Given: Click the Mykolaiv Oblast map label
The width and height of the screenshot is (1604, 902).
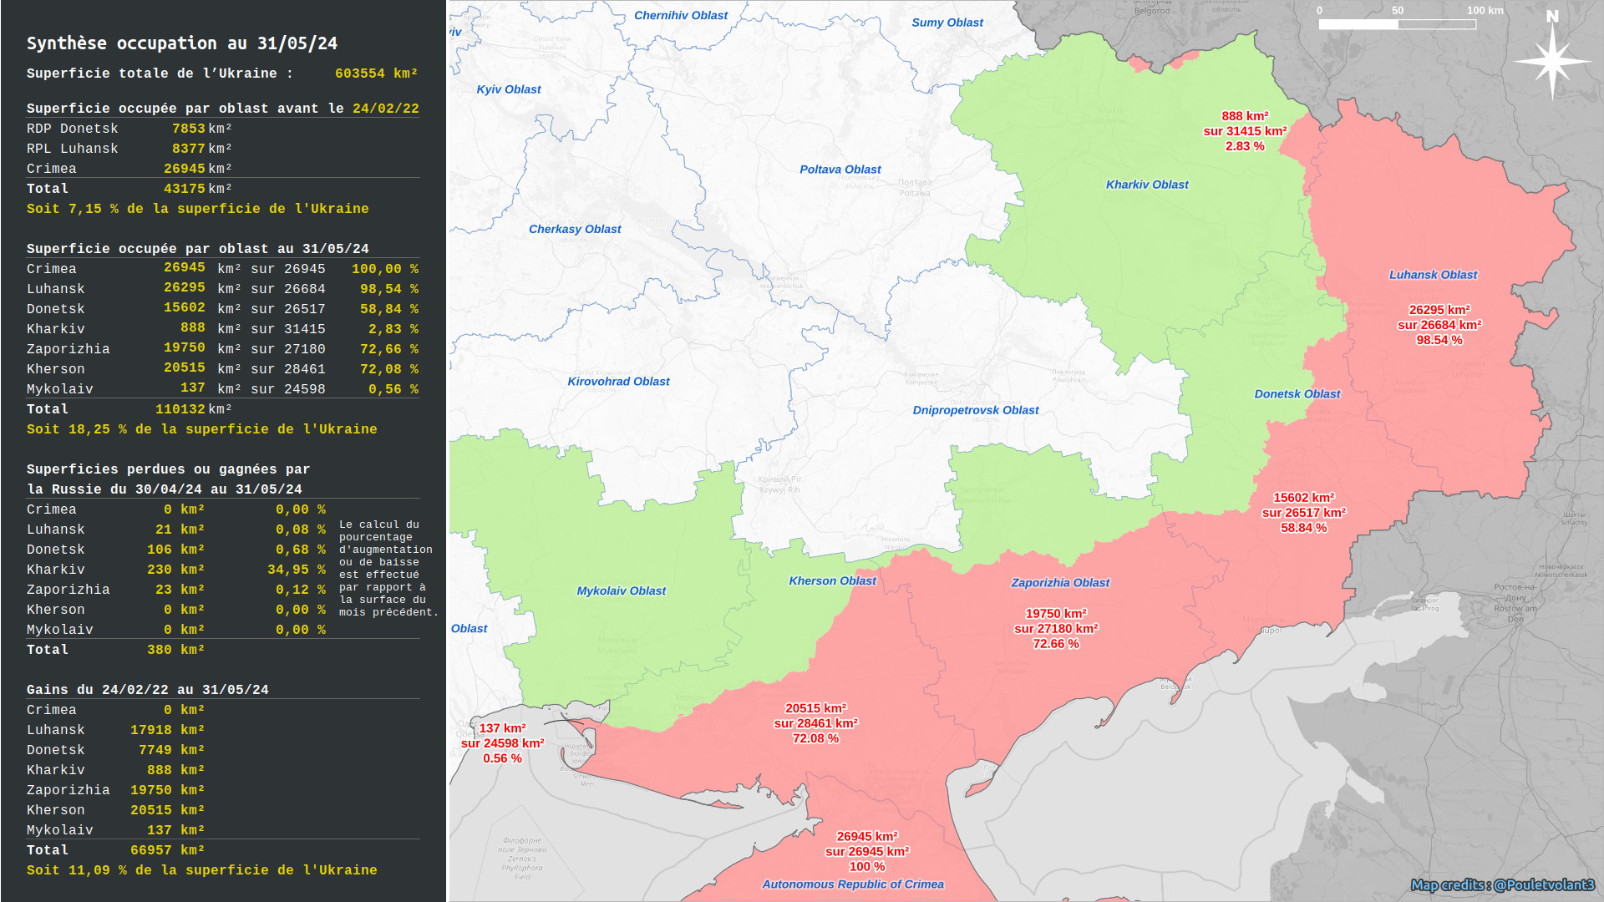Looking at the screenshot, I should pyautogui.click(x=621, y=591).
